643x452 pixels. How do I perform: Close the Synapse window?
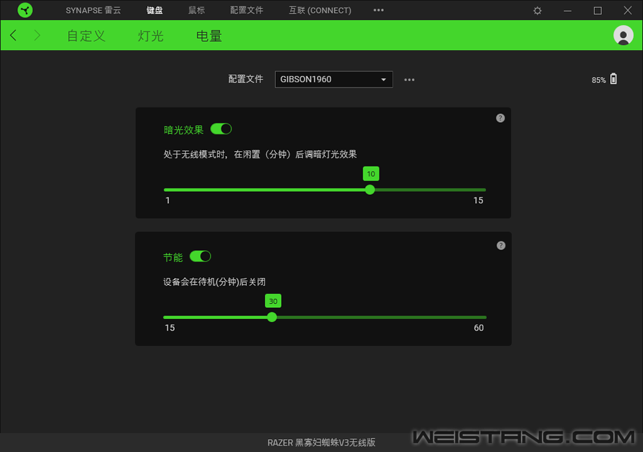pyautogui.click(x=628, y=10)
